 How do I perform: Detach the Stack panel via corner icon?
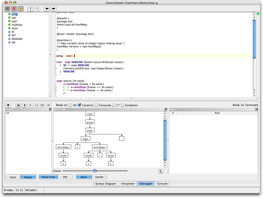coord(257,109)
